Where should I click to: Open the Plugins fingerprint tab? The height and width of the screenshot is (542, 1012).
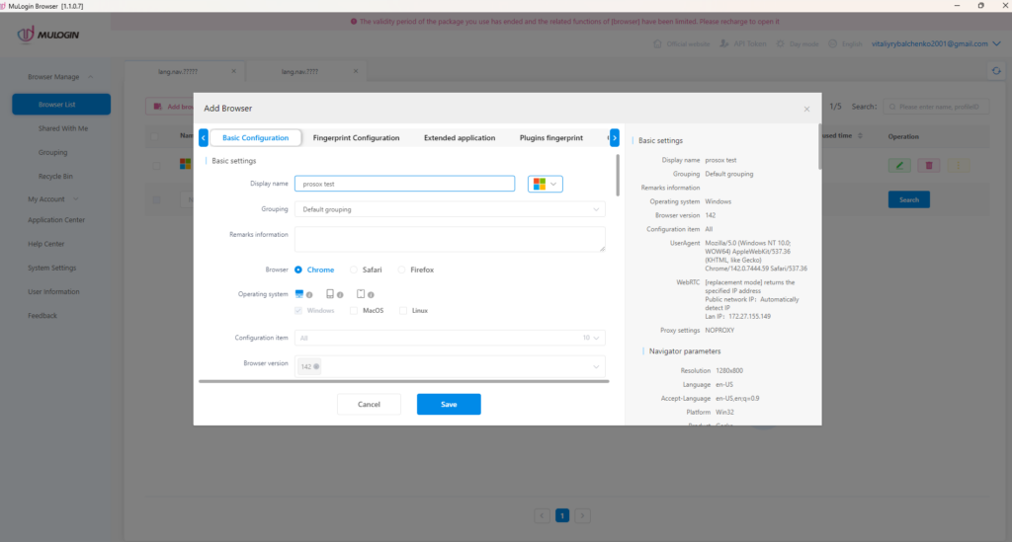pos(550,138)
